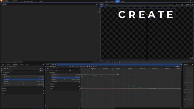The height and width of the screenshot is (109, 194).
Task: Open the Controls panel menu icon
Action: click(x=43, y=64)
